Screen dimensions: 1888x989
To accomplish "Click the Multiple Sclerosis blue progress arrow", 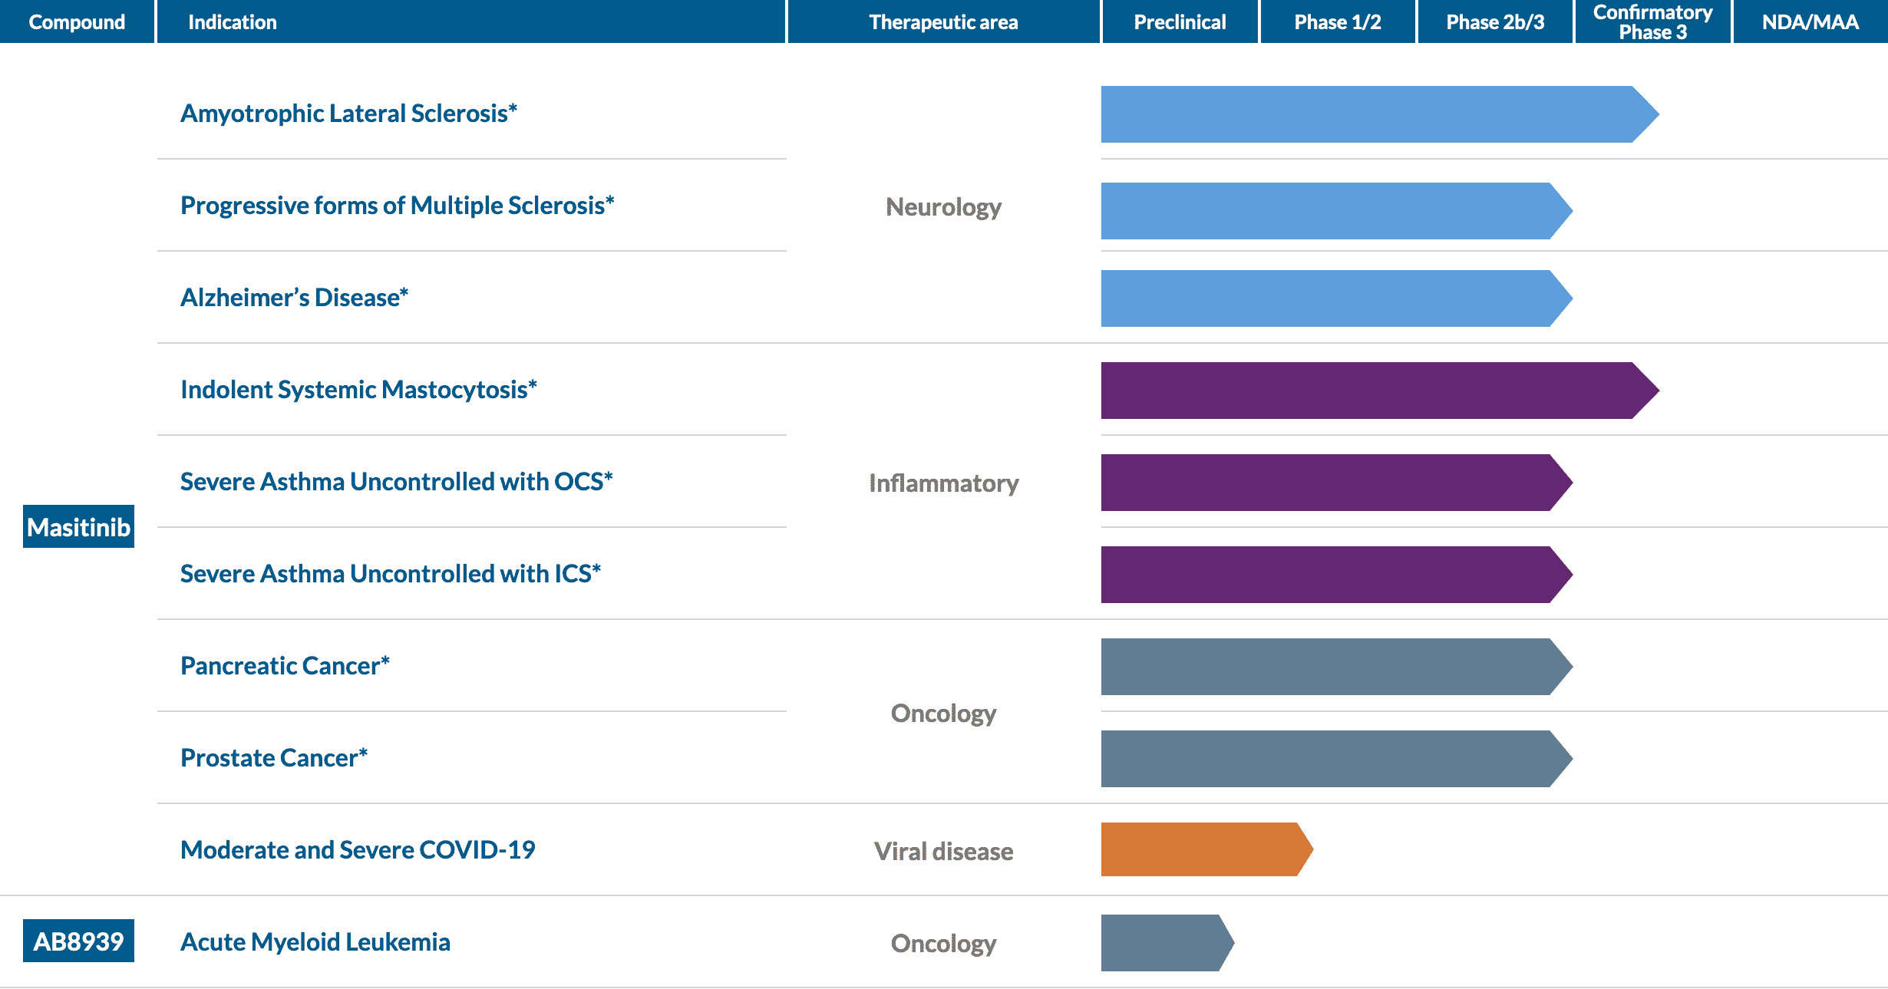I will pyautogui.click(x=1337, y=211).
